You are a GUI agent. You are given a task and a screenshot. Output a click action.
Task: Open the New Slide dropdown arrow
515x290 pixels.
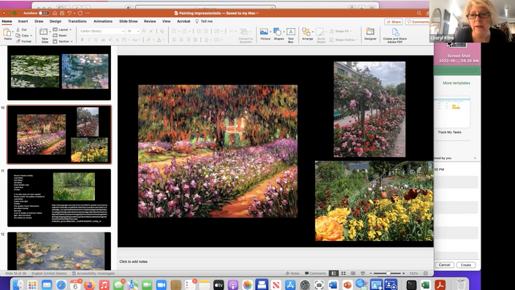pyautogui.click(x=50, y=32)
